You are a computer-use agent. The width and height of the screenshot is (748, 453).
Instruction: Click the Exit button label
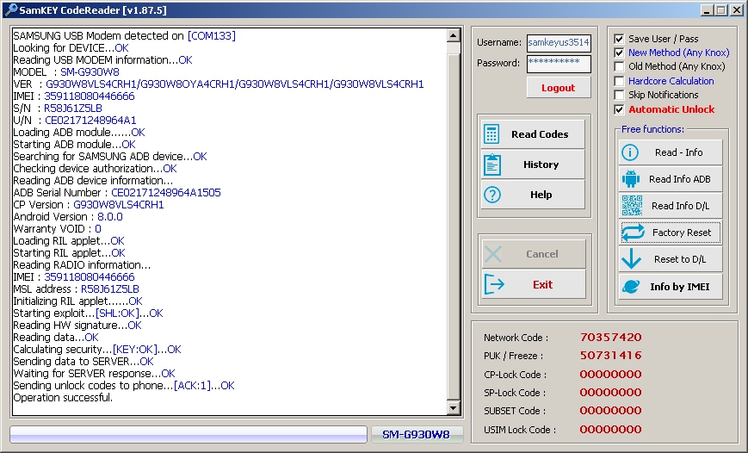tap(542, 284)
